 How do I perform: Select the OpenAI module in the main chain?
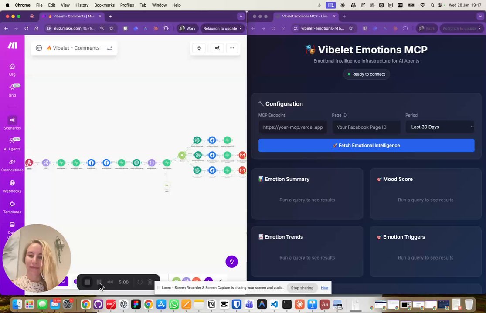136,163
